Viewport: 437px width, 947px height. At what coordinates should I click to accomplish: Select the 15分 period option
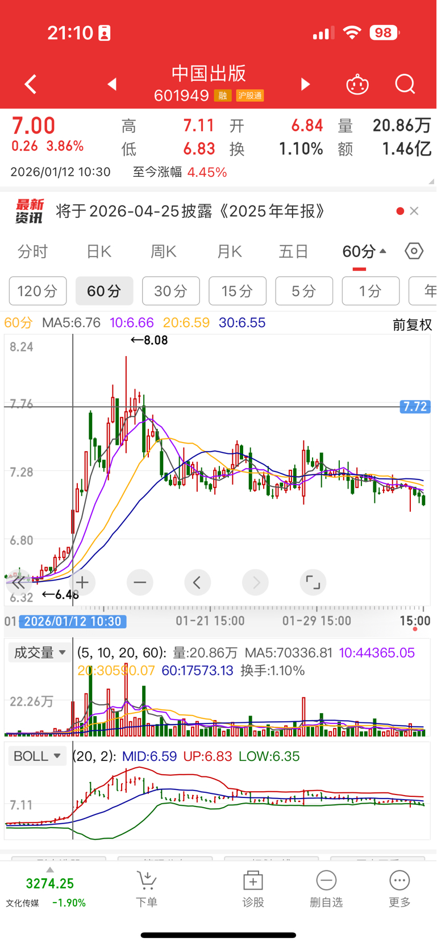pos(238,291)
